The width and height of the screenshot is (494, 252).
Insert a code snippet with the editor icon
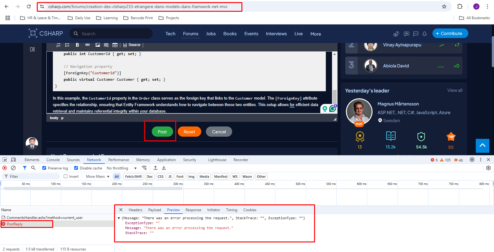106,45
